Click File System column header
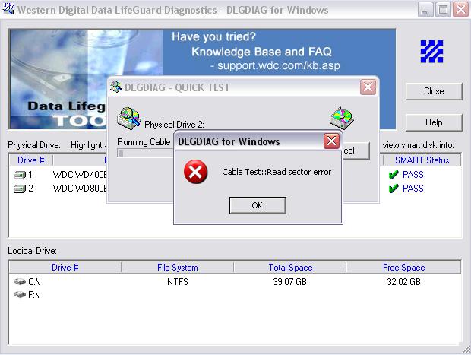Viewport: 471px width, 355px height. 178,268
